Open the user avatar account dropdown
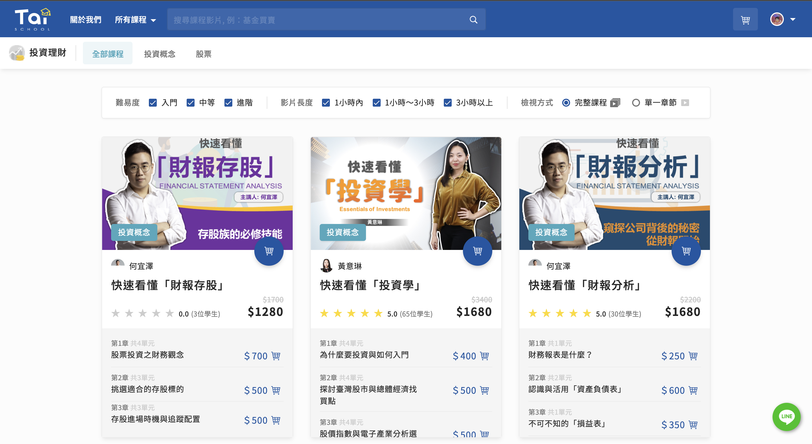812x444 pixels. (x=782, y=19)
